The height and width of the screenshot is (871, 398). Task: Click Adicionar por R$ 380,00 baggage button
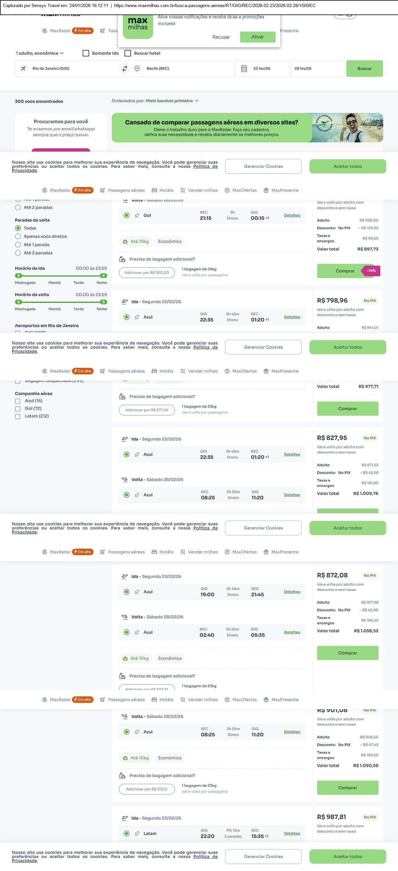pos(147,272)
